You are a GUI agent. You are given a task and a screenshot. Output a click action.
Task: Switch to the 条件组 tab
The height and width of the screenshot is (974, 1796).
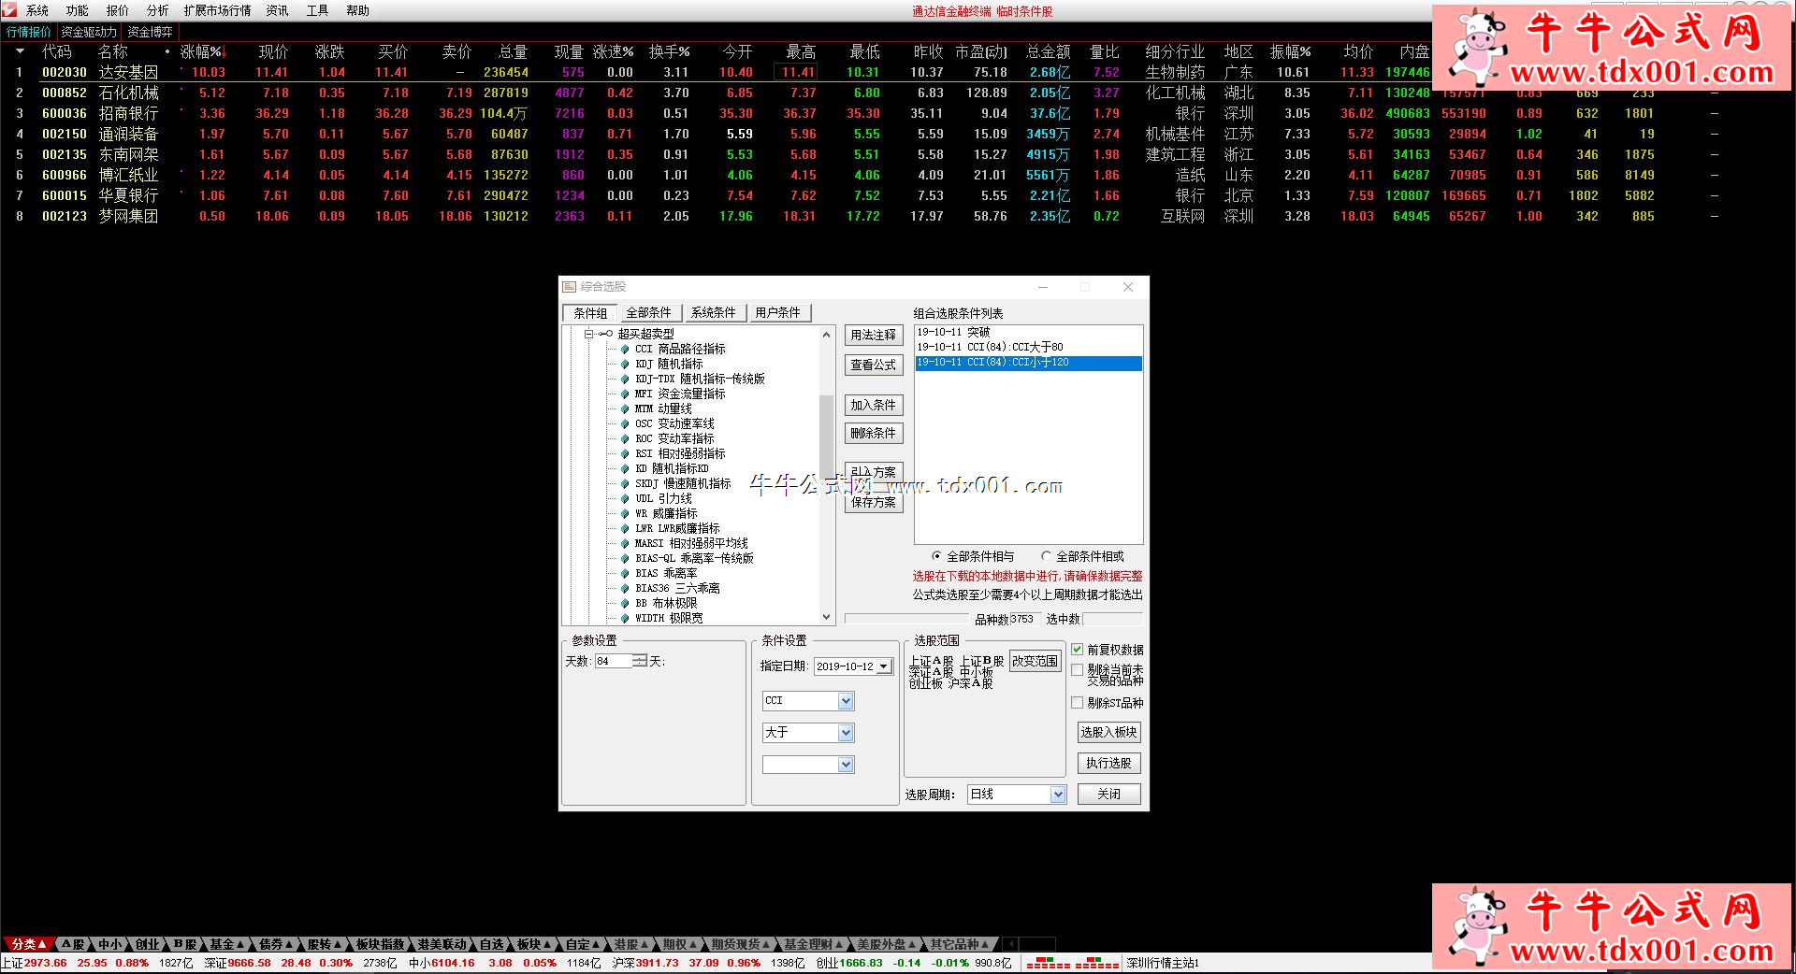(590, 313)
